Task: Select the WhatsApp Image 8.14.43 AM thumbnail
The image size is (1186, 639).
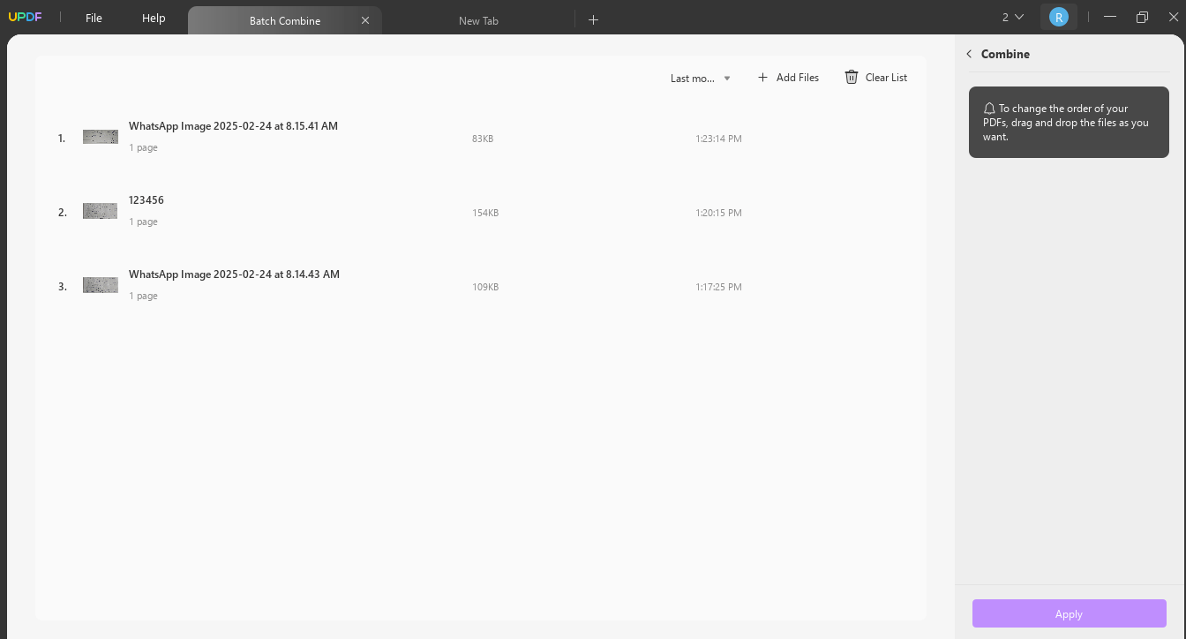Action: [x=100, y=285]
